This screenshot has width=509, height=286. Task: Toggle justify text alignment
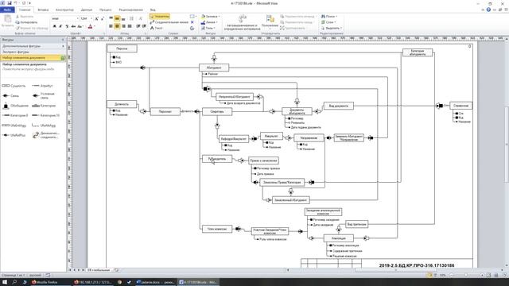[x=130, y=26]
